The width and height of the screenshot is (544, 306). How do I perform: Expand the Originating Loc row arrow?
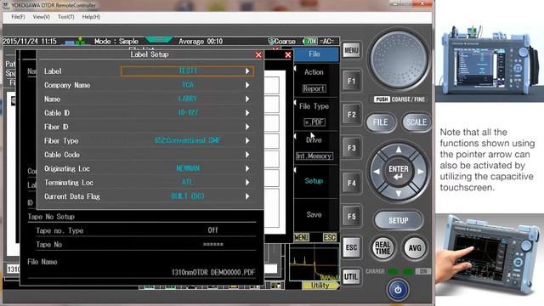coord(247,168)
